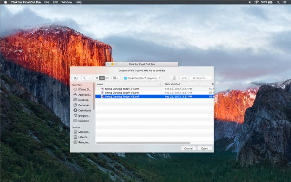
Task: Open iCloud Drive in sidebar
Action: 82,89
